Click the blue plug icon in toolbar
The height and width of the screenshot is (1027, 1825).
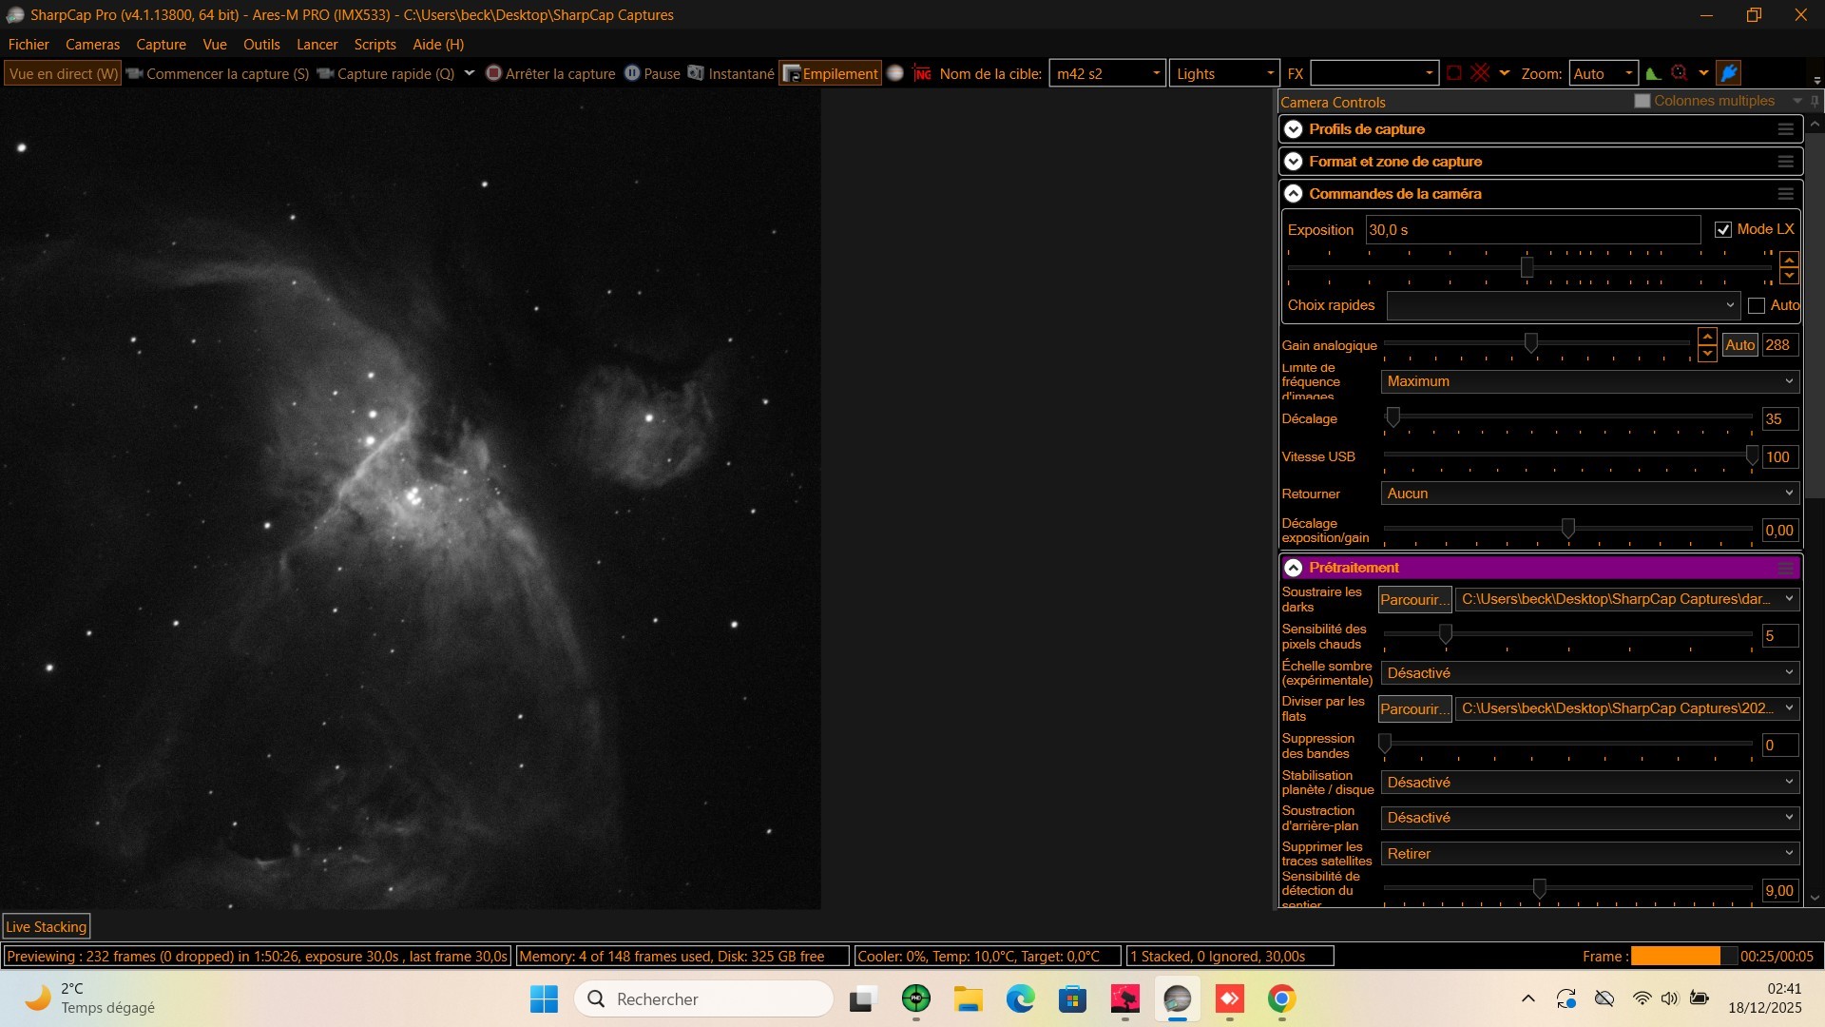(x=1729, y=73)
